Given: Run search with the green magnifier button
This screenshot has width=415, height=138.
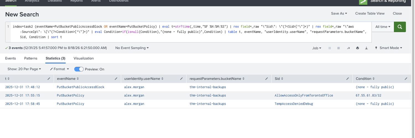Looking at the screenshot, I should point(400,27).
